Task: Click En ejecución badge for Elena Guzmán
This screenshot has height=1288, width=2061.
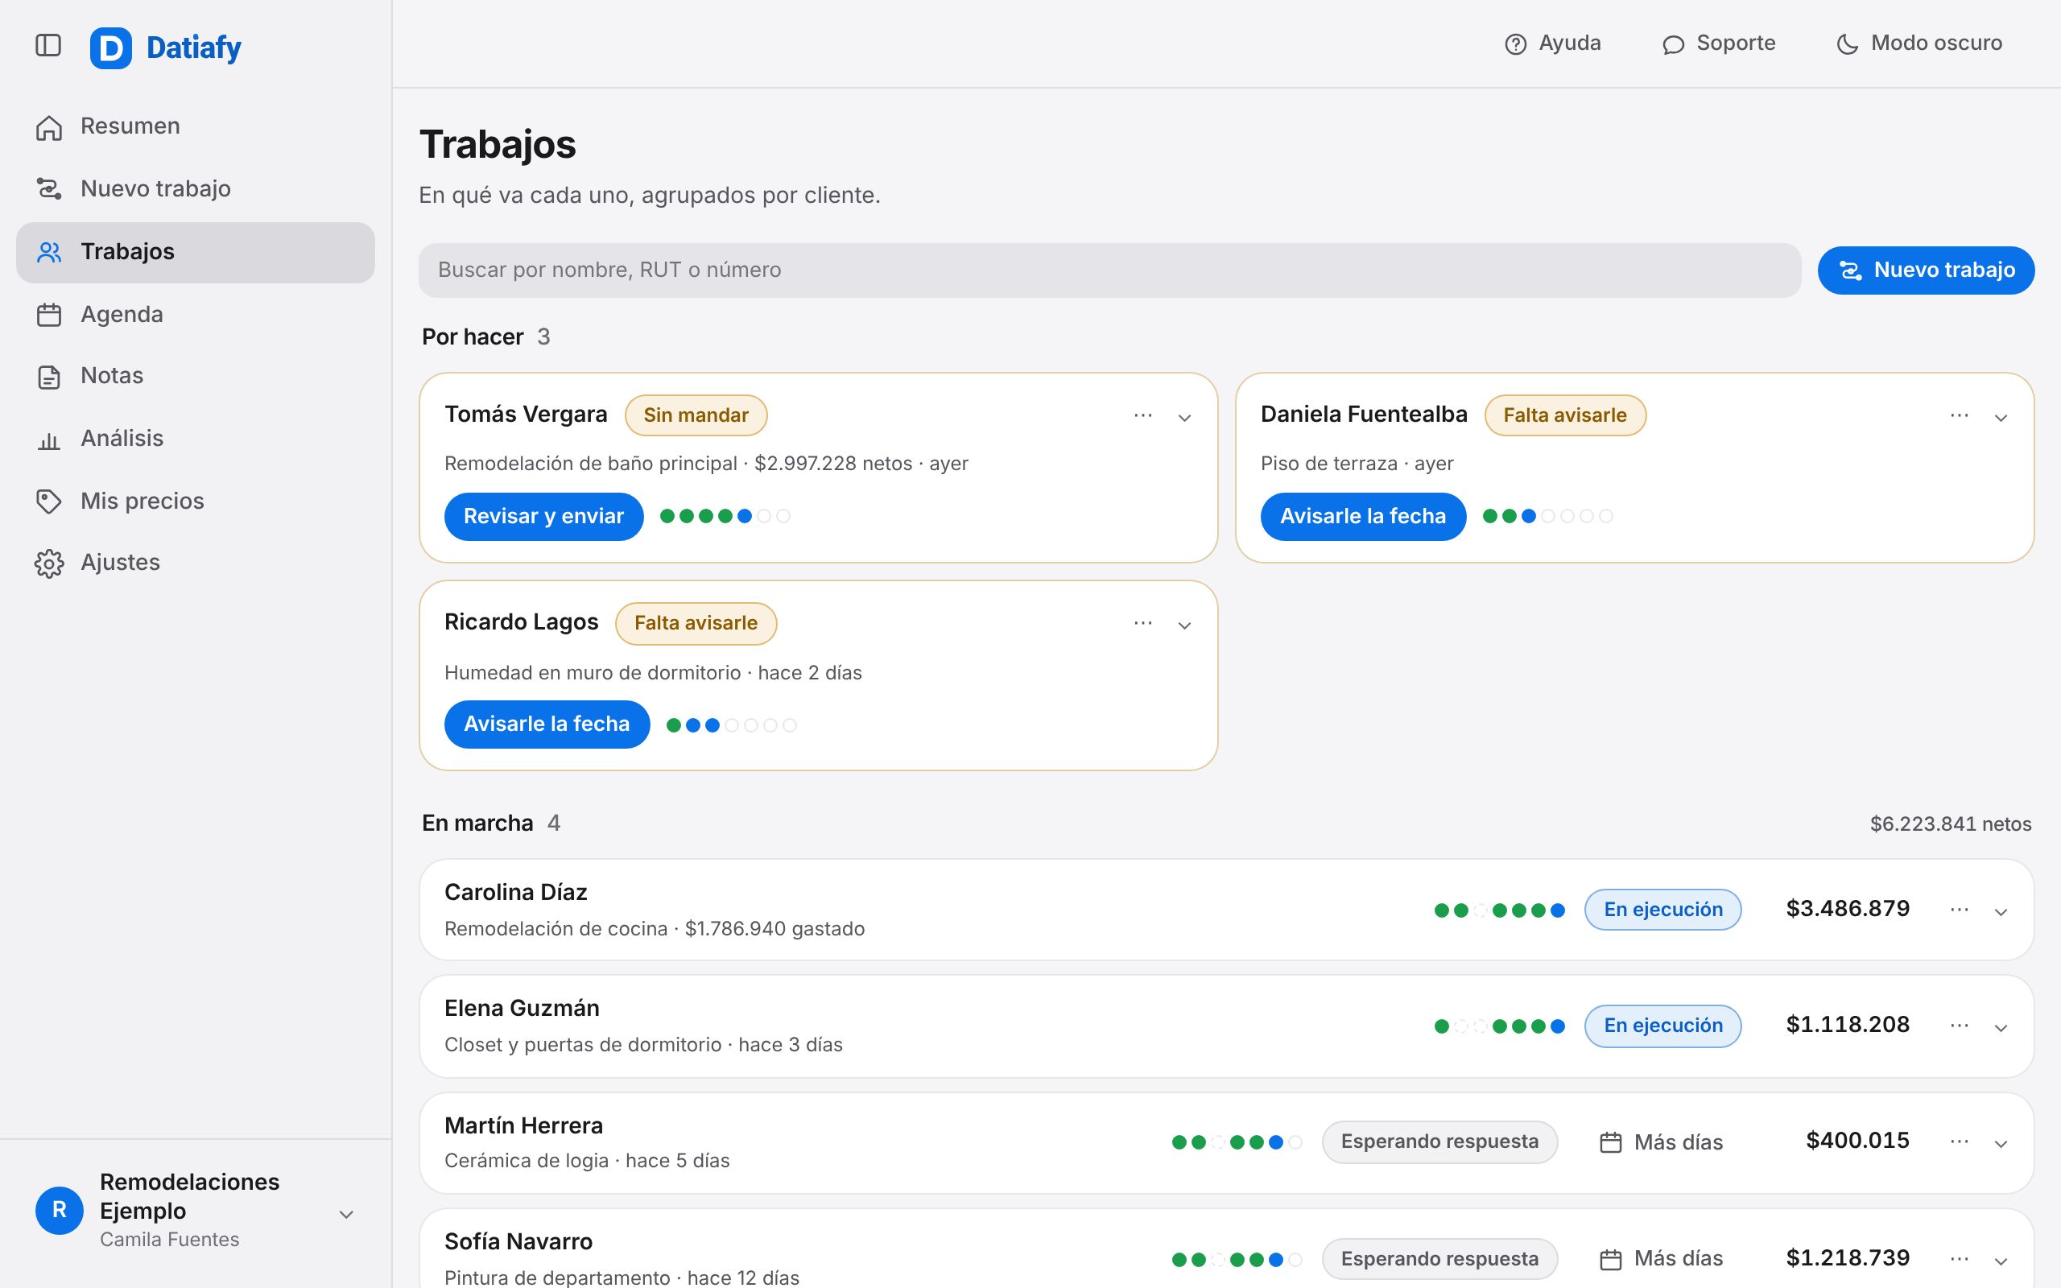Action: pos(1662,1026)
